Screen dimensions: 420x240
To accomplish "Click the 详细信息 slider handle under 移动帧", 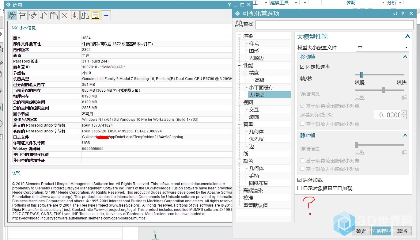I will click(384, 90).
